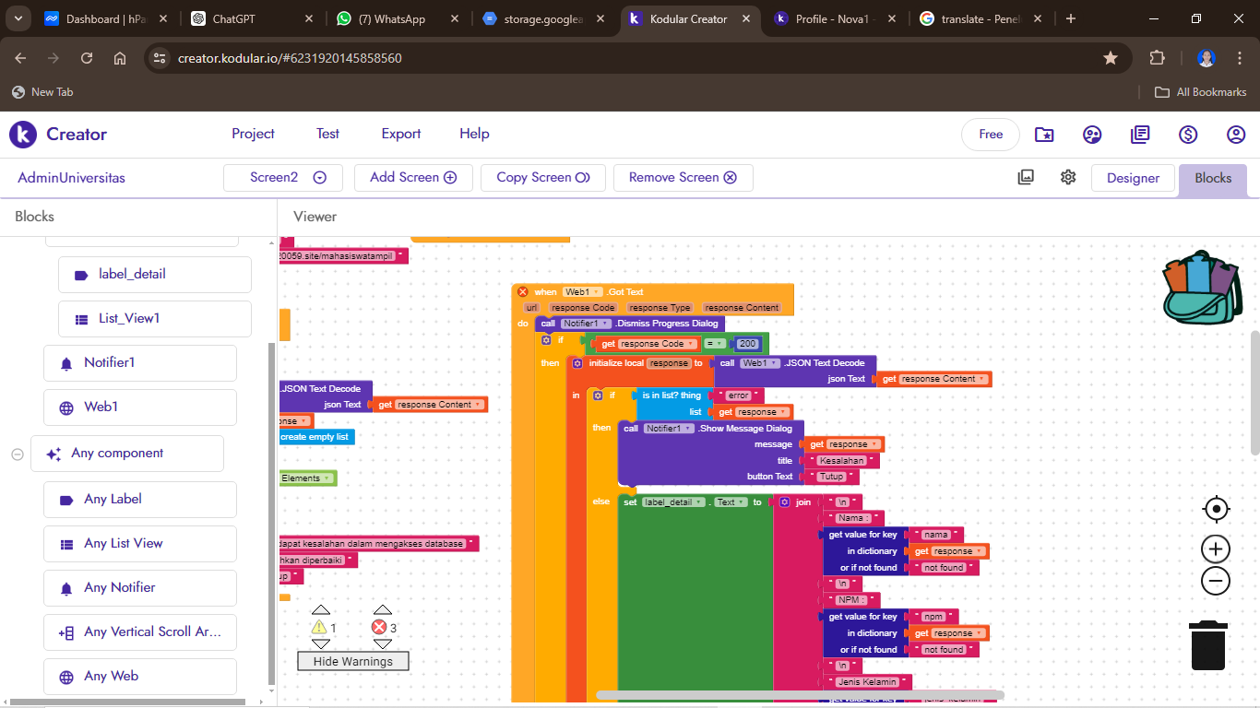Open the project settings gear icon
The image size is (1260, 708).
pyautogui.click(x=1068, y=177)
